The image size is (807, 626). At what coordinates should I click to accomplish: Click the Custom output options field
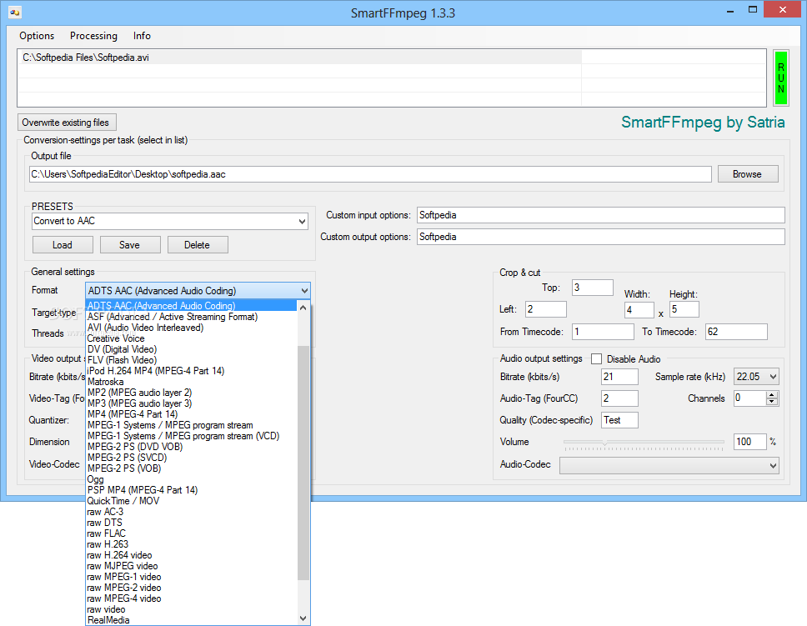600,237
